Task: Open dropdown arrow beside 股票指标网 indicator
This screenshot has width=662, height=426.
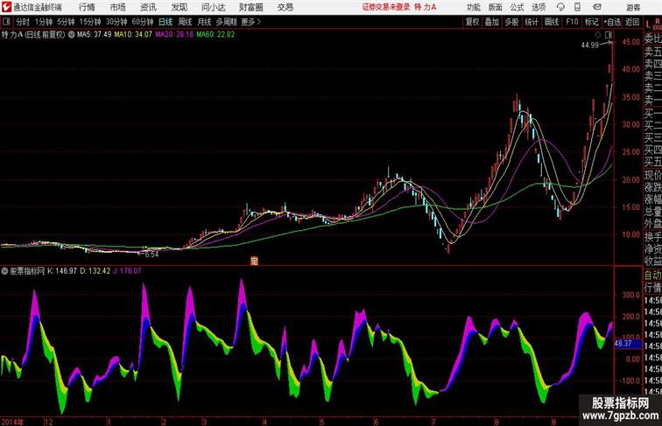Action: coord(4,271)
